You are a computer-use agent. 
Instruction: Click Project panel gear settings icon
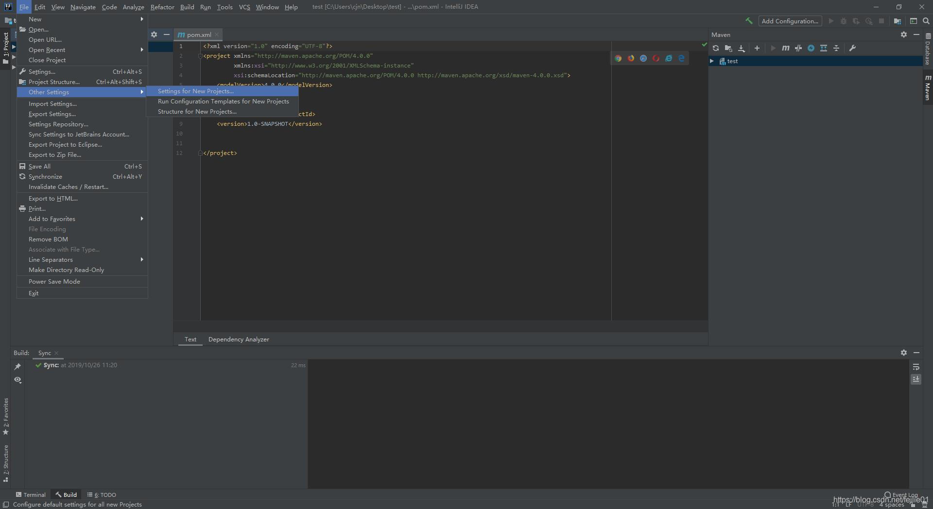tap(154, 34)
